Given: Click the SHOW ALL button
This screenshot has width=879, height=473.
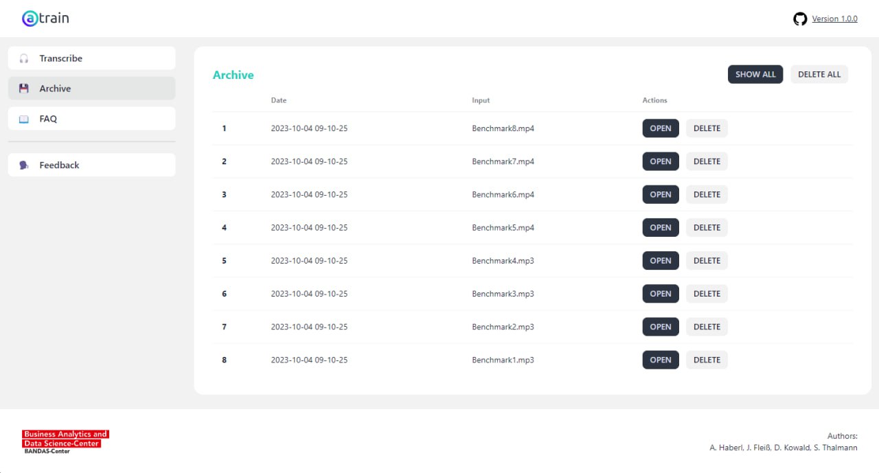Looking at the screenshot, I should (755, 74).
